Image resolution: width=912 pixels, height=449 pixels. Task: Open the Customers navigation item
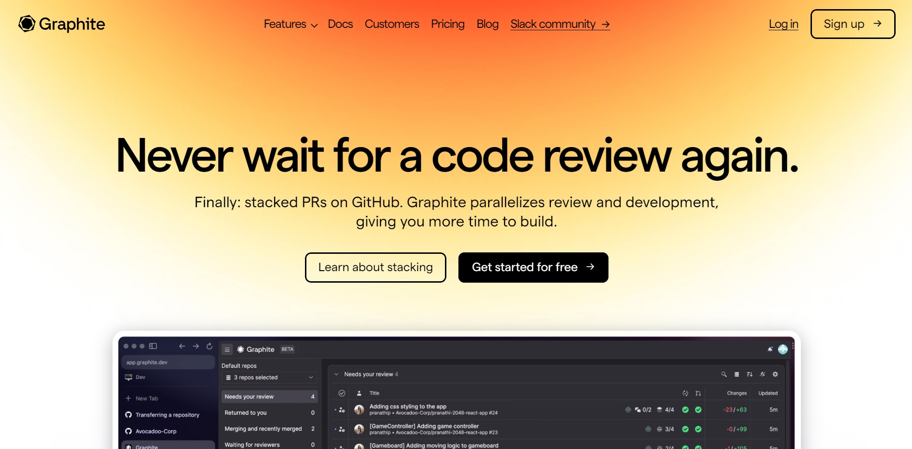[x=392, y=24]
